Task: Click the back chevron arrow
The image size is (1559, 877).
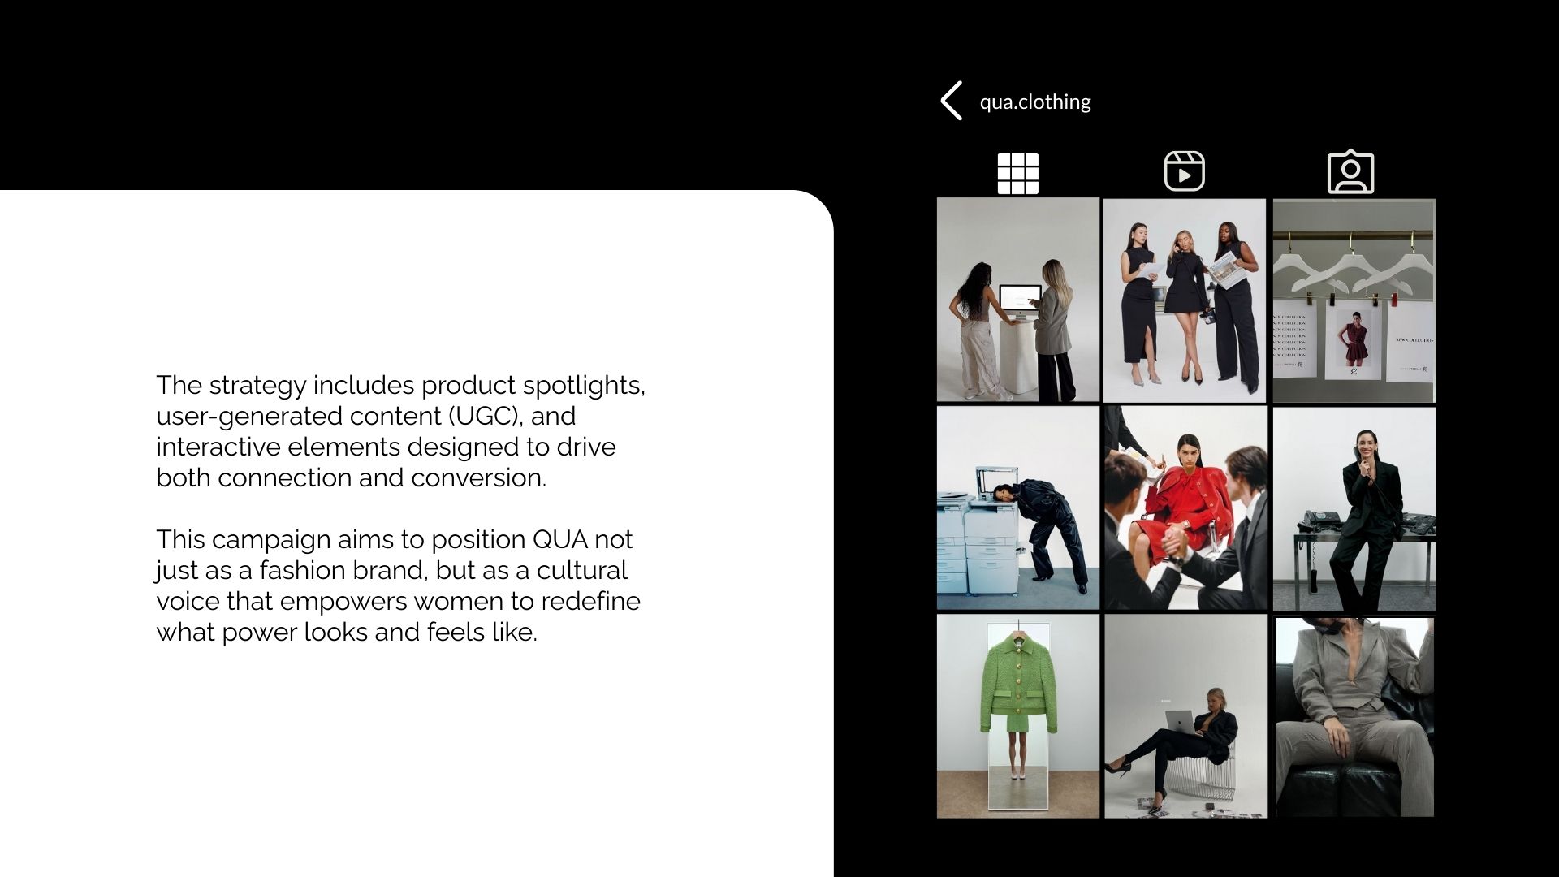Action: (952, 101)
